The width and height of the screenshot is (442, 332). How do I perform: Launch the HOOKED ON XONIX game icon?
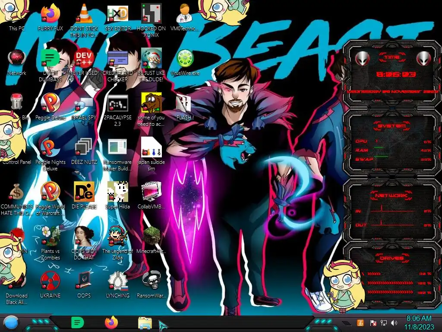[x=151, y=14]
